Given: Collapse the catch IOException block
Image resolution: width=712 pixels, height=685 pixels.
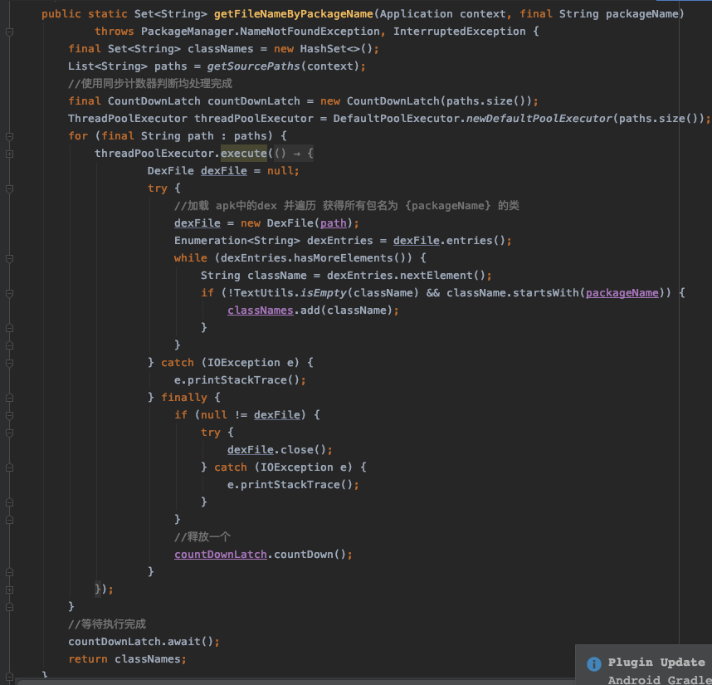Looking at the screenshot, I should point(9,363).
